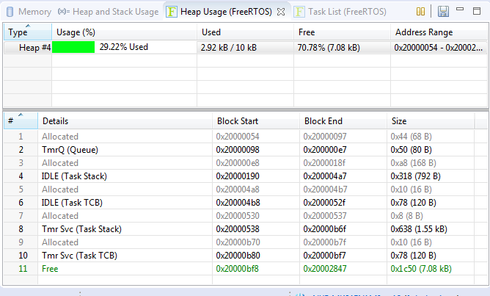Click block end address 0x2000018f
490x296 pixels.
coord(324,163)
